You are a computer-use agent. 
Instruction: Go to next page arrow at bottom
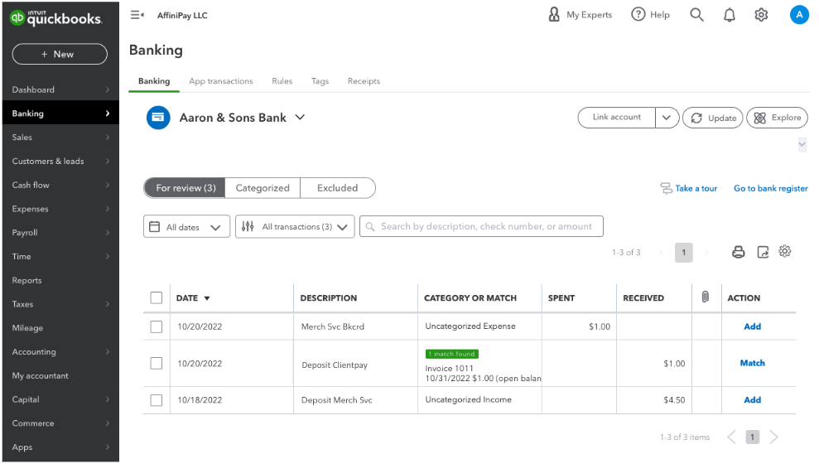773,437
